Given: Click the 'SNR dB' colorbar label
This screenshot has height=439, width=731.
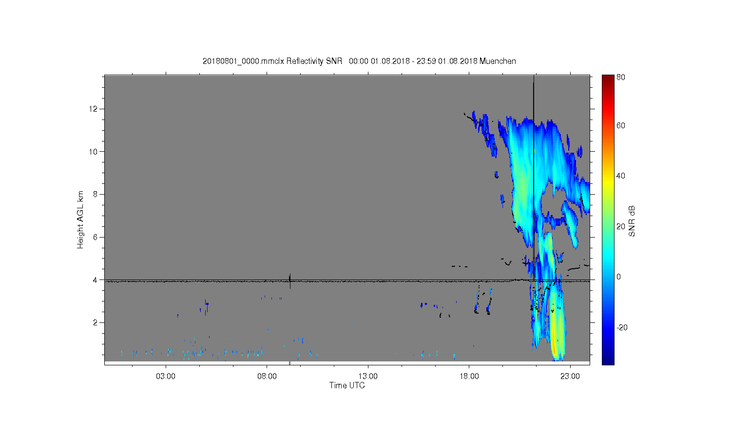Looking at the screenshot, I should [x=632, y=221].
